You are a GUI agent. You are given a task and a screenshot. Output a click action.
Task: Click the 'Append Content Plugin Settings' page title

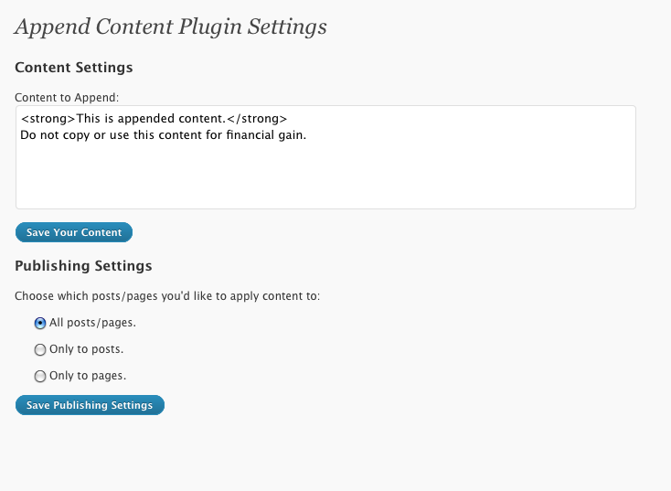[x=171, y=27]
